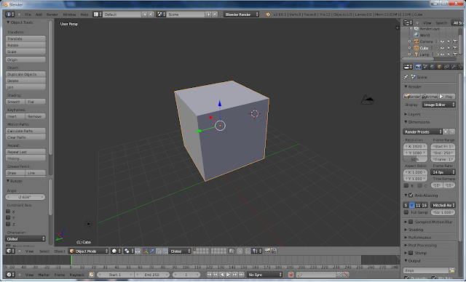Select the rotate manipulator arc icon
Image resolution: width=466 pixels, height=282 pixels.
pyautogui.click(x=159, y=251)
